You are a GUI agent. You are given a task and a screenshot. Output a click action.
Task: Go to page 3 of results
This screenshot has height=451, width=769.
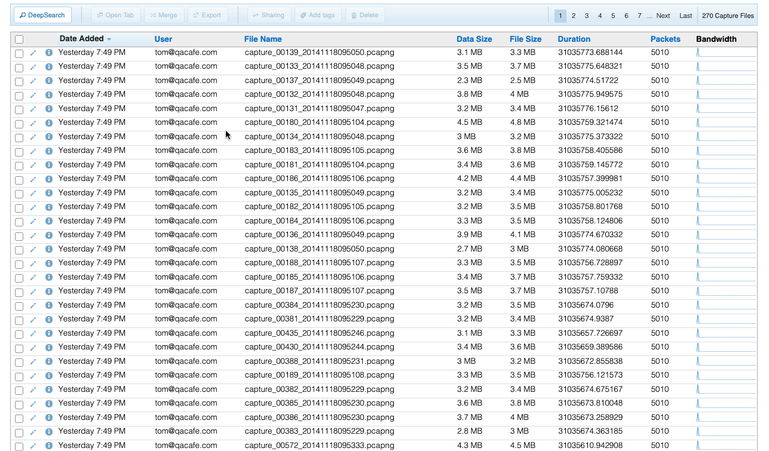587,16
